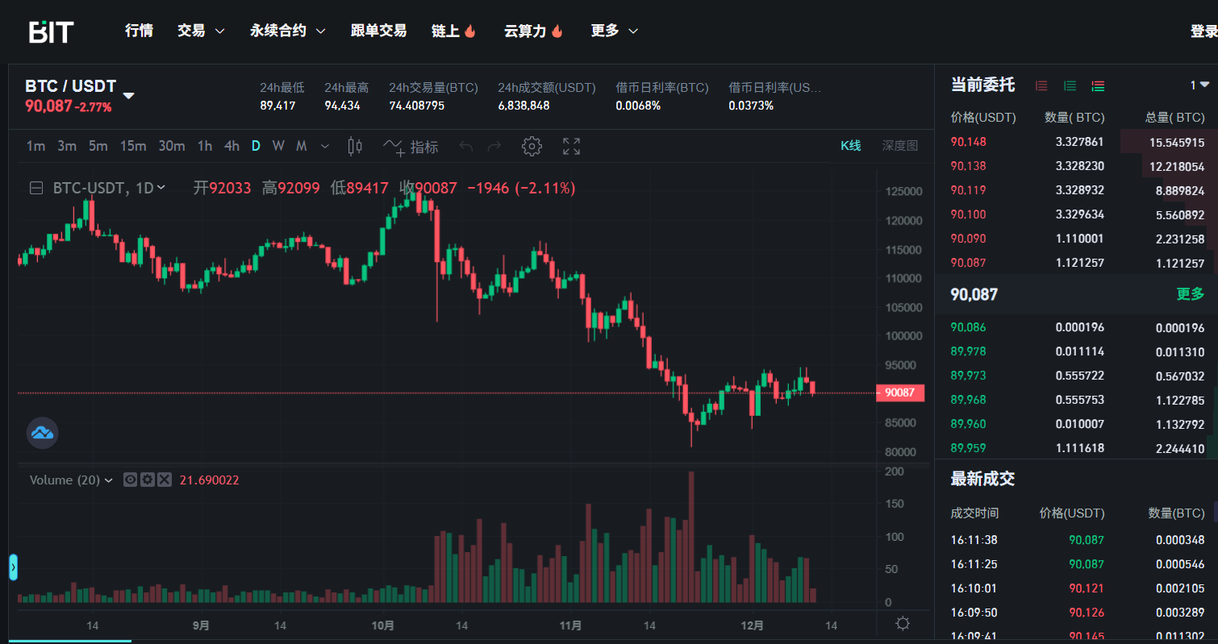The height and width of the screenshot is (644, 1218).
Task: Open order book price precision dropdown
Action: (x=1199, y=85)
